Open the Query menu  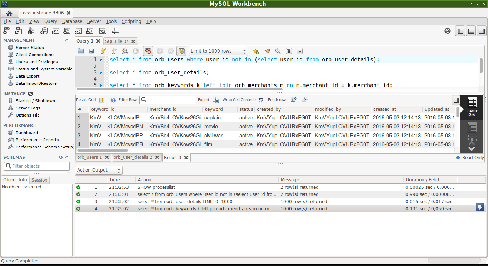51,21
